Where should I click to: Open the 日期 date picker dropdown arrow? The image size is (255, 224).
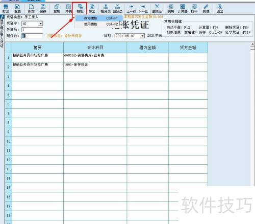pyautogui.click(x=142, y=36)
